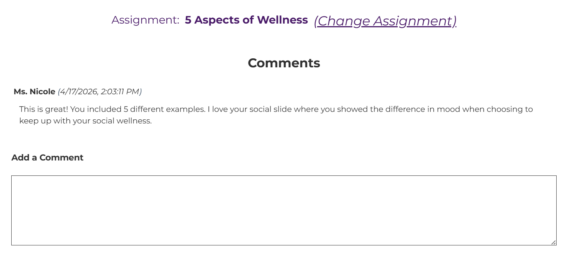563x257 pixels.
Task: Click the comment box resize handle
Action: (x=553, y=242)
